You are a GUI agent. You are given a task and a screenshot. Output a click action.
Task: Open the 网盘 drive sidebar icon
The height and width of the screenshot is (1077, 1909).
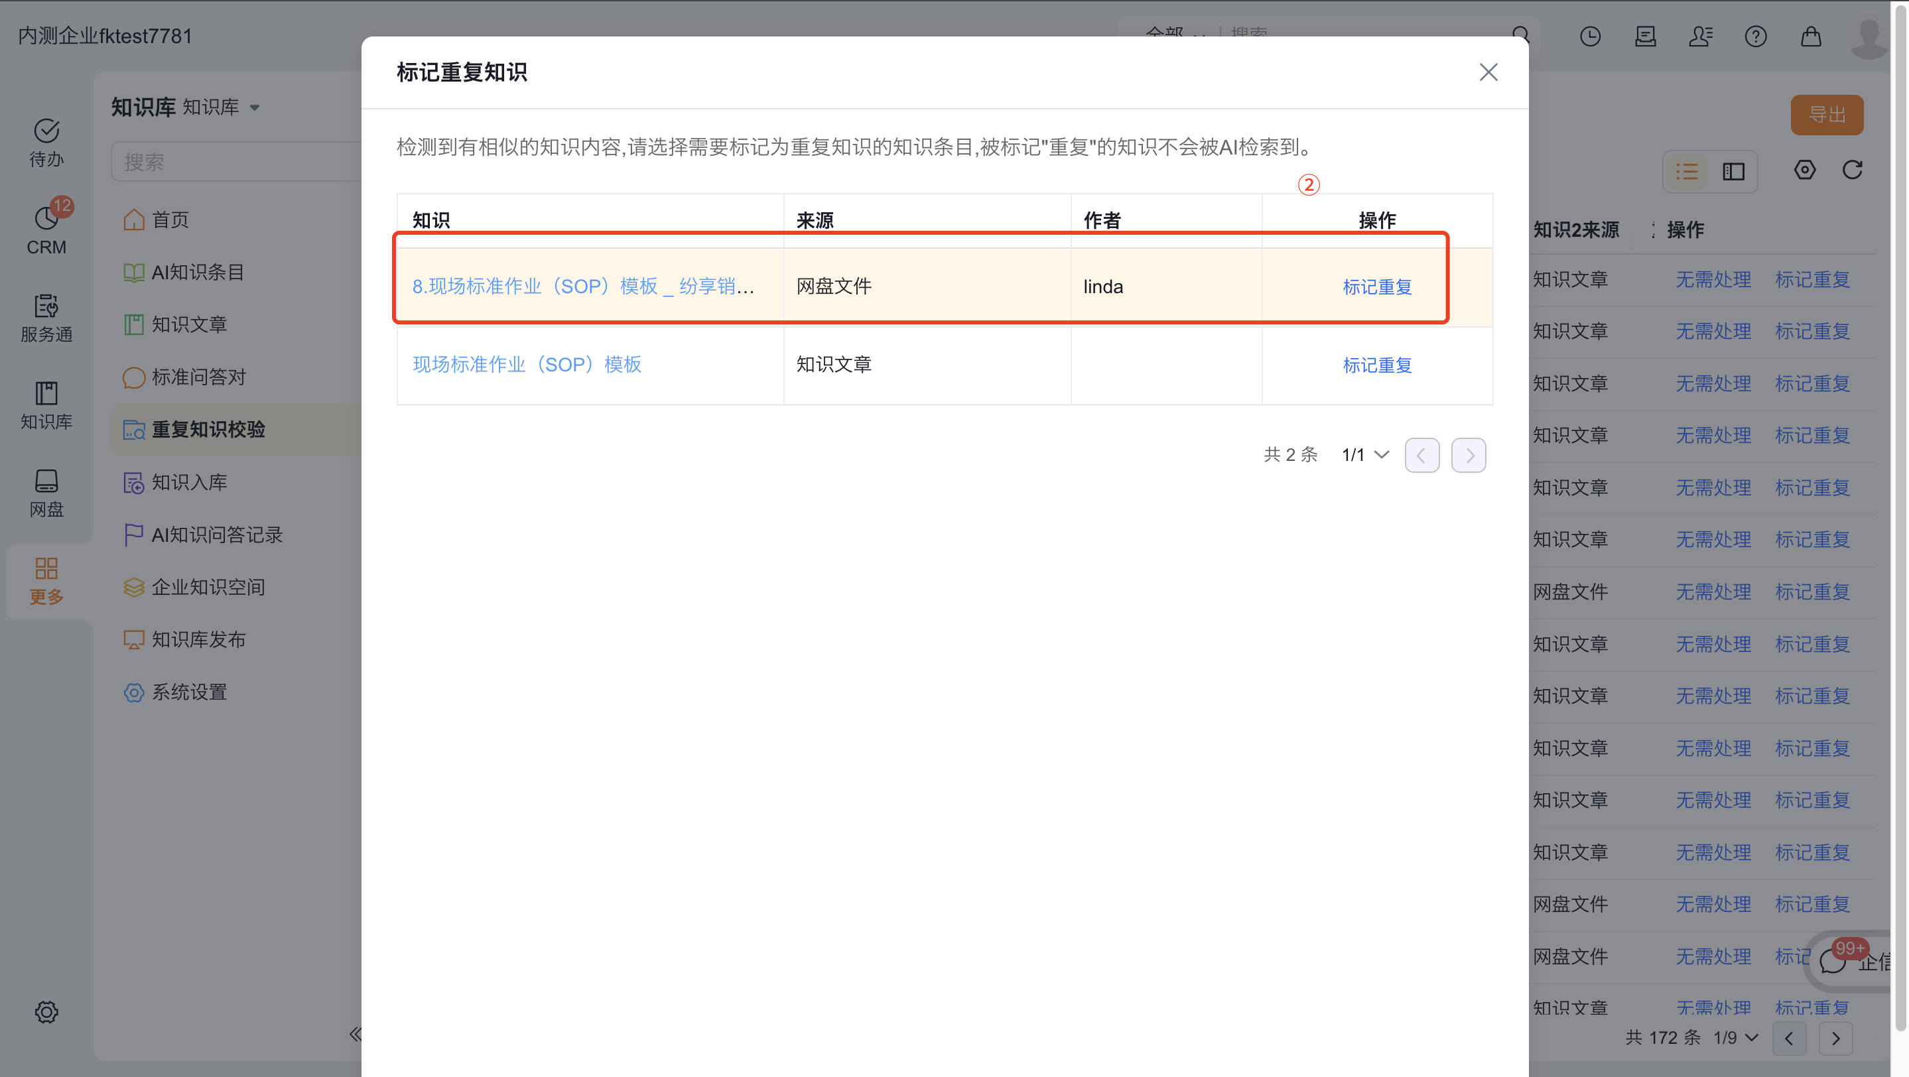click(x=46, y=493)
